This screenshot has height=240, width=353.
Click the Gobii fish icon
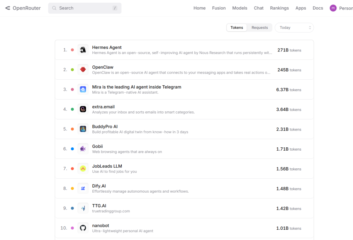pyautogui.click(x=83, y=149)
